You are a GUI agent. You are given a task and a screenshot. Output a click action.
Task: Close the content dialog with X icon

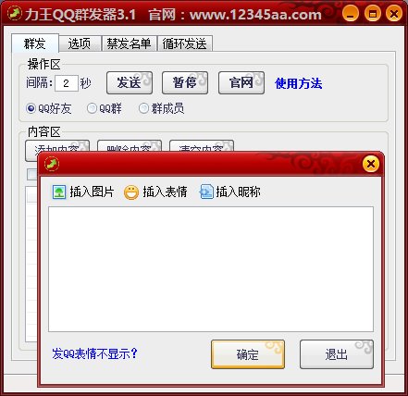pyautogui.click(x=371, y=164)
